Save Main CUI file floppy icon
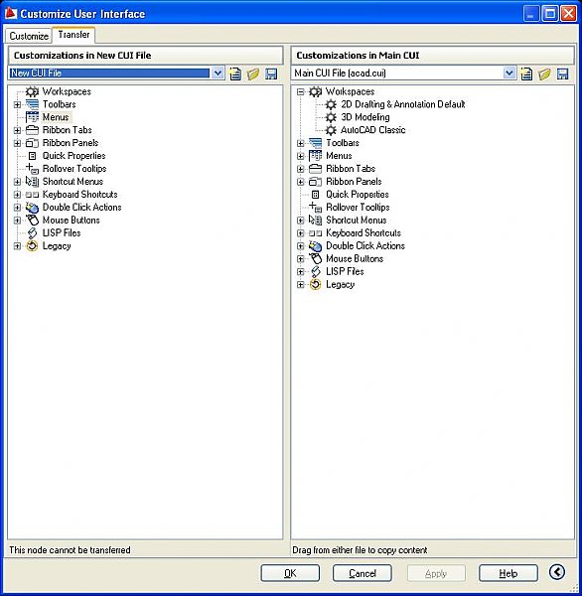 pos(562,74)
